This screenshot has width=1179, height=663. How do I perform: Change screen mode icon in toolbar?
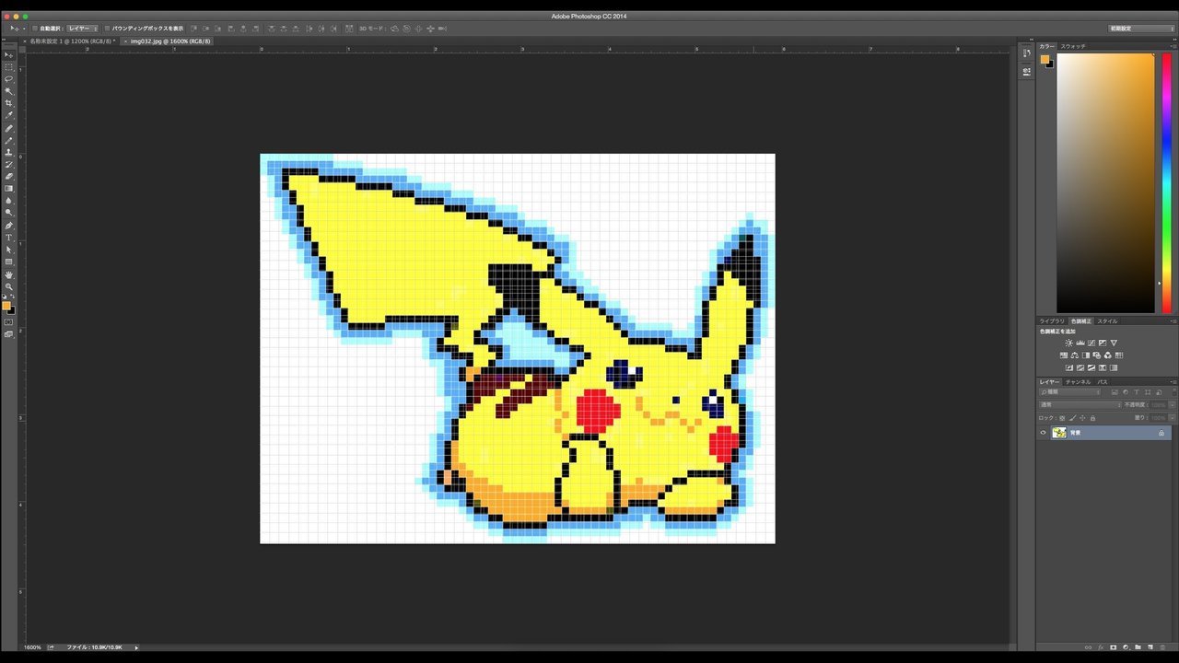(x=9, y=334)
